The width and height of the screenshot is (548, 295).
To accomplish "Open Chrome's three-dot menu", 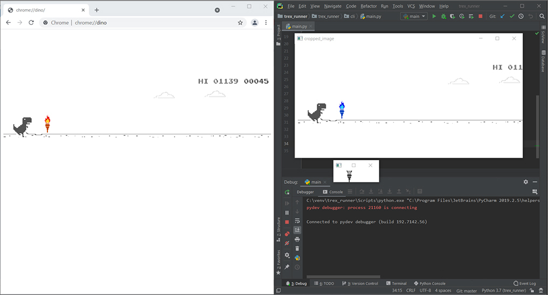I will coord(266,23).
